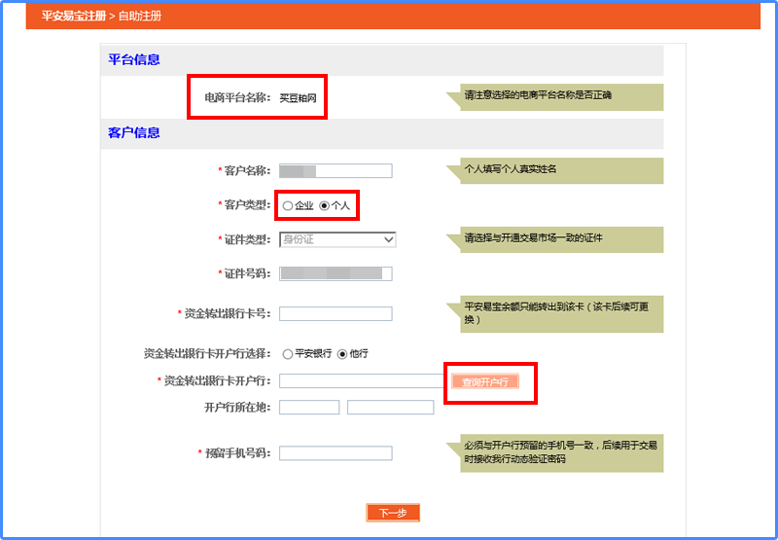778x540 pixels.
Task: Click the 个人填写个人真实姓名 hint box
Action: 562,169
